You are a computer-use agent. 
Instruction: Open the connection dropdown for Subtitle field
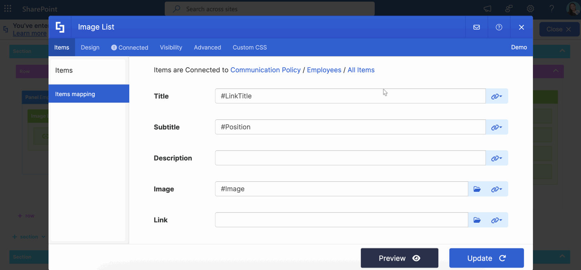(x=497, y=127)
